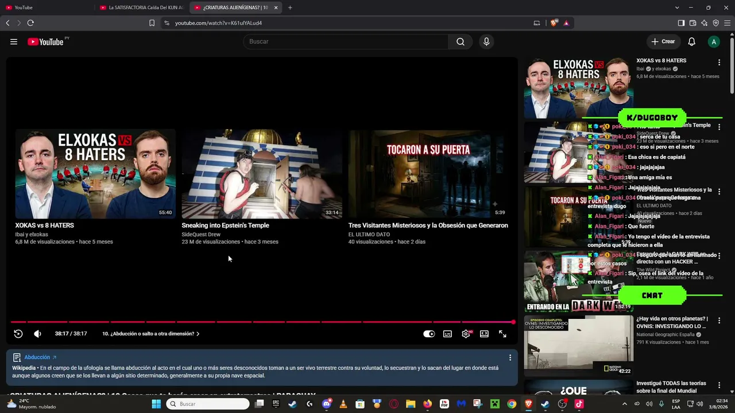Open the SideQuest Drew channel on the end screen
Image resolution: width=735 pixels, height=413 pixels.
(x=201, y=235)
